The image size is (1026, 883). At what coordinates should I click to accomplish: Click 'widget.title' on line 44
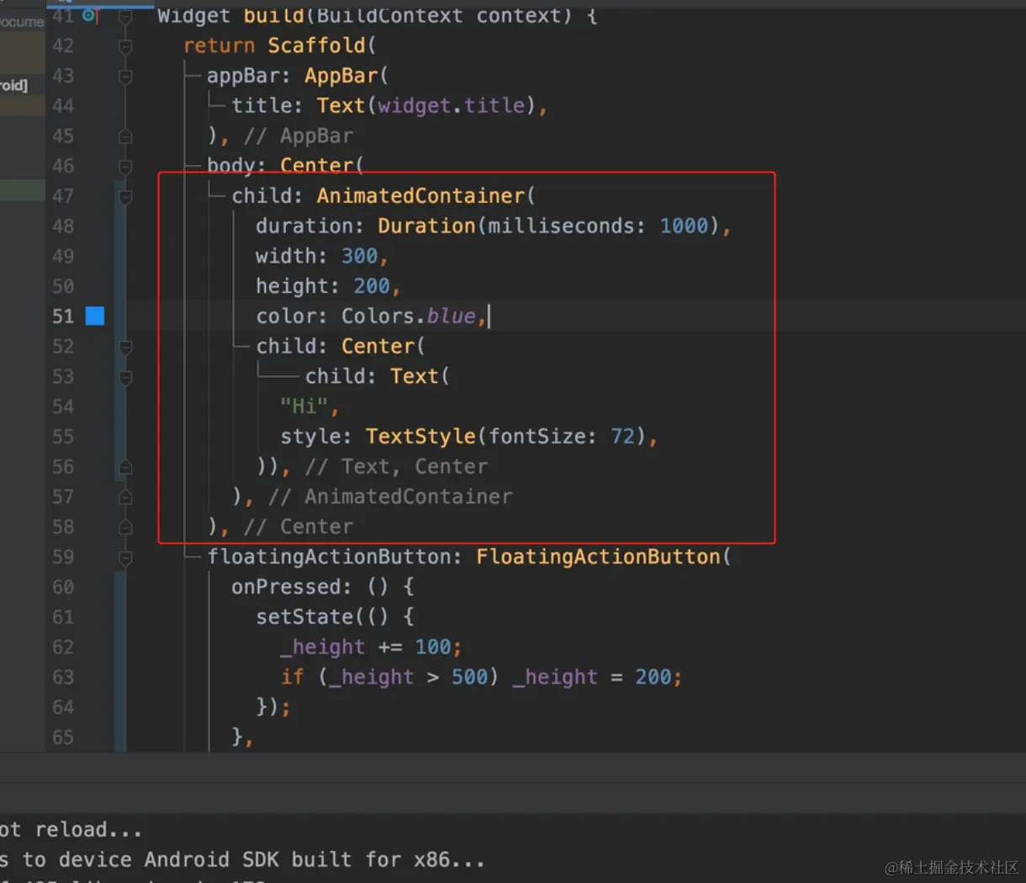pyautogui.click(x=451, y=105)
